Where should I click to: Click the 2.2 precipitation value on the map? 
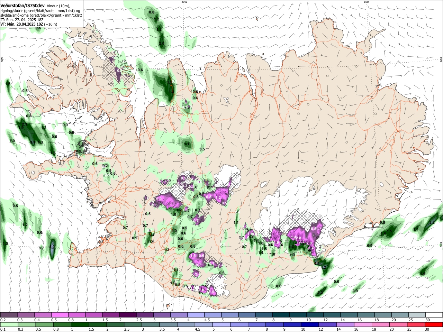320,293
